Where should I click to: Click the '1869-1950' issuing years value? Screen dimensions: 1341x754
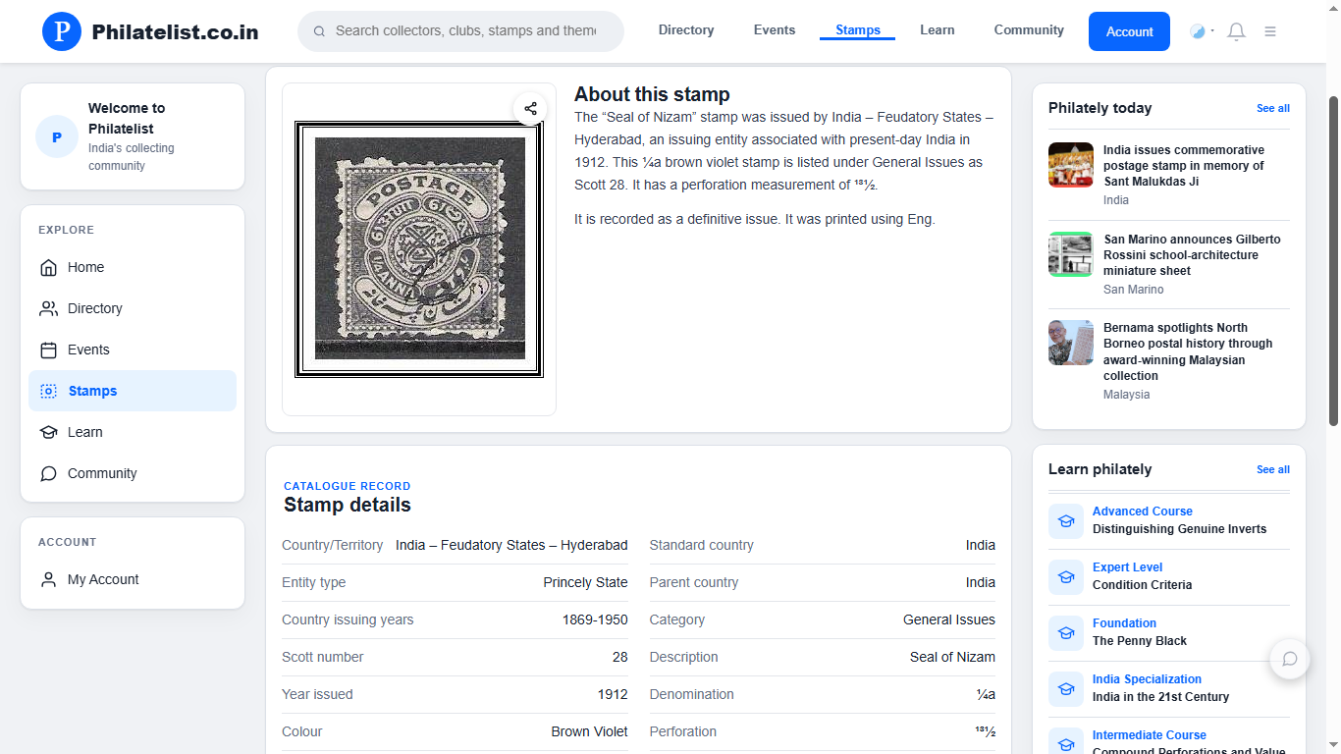point(595,619)
